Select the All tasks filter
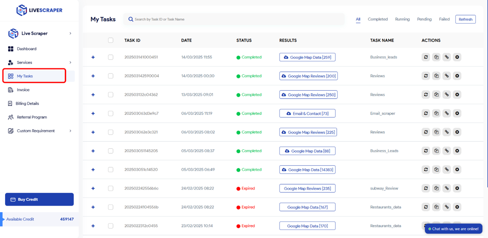 point(358,19)
